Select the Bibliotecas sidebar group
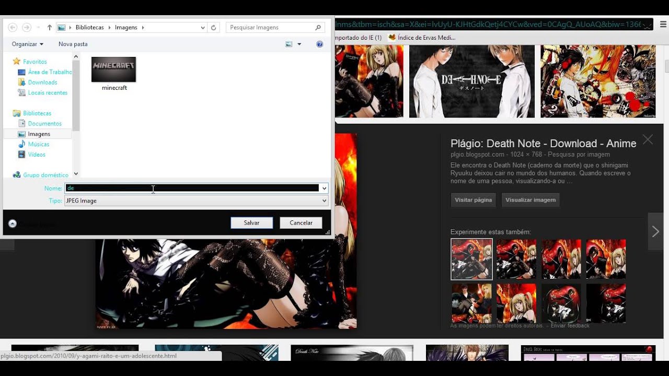 click(37, 113)
